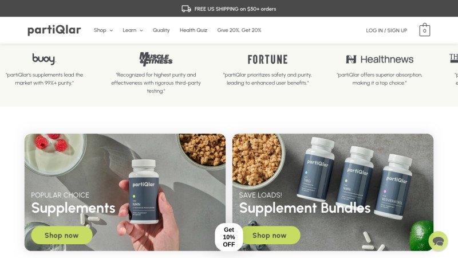Click LOG IN / SIGN UP

tap(386, 30)
